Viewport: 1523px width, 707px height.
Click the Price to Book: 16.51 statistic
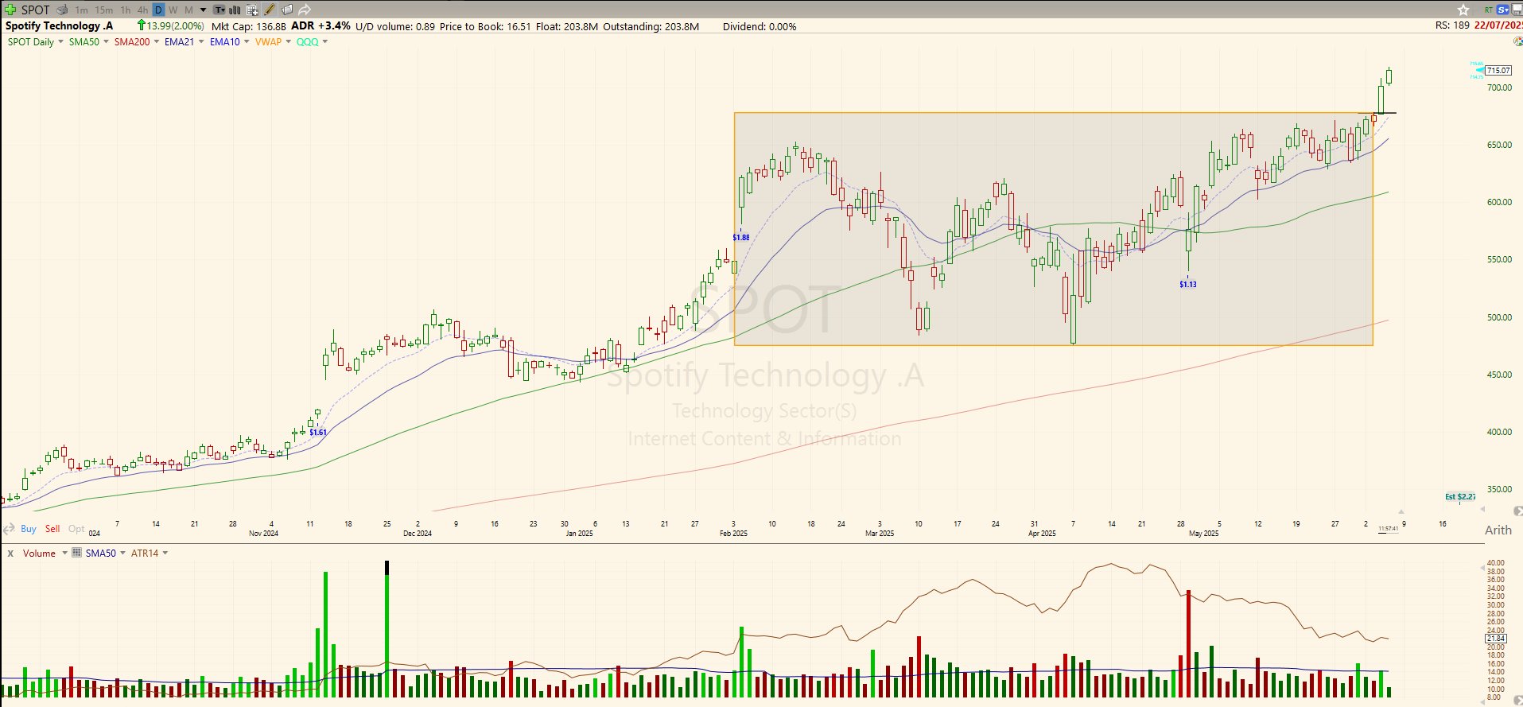[485, 26]
